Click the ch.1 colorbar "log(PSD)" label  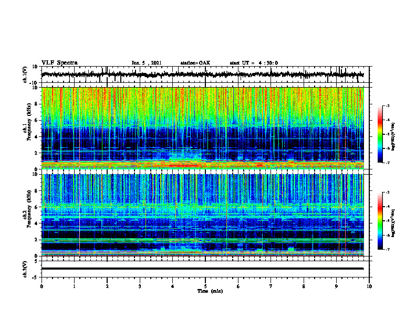pyautogui.click(x=393, y=137)
